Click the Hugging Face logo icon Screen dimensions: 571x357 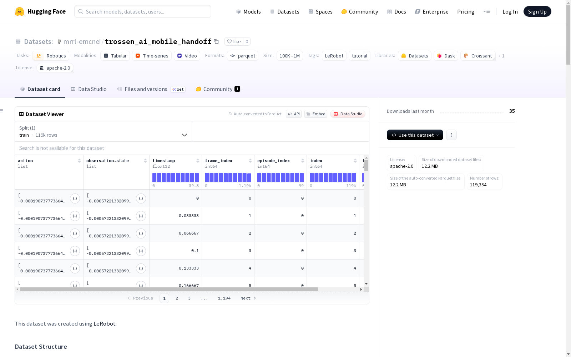[20, 11]
